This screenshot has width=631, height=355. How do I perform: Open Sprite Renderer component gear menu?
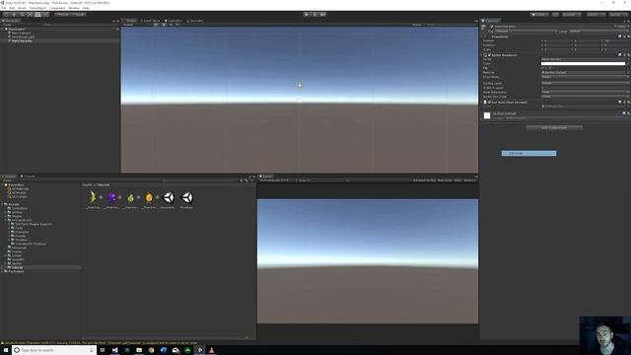tap(629, 55)
